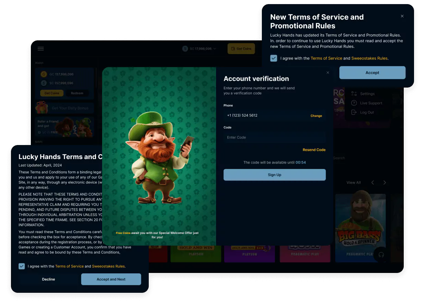Screen dimensions: 425x301
Task: Open the Refer a Friend banner
Action: pyautogui.click(x=64, y=127)
